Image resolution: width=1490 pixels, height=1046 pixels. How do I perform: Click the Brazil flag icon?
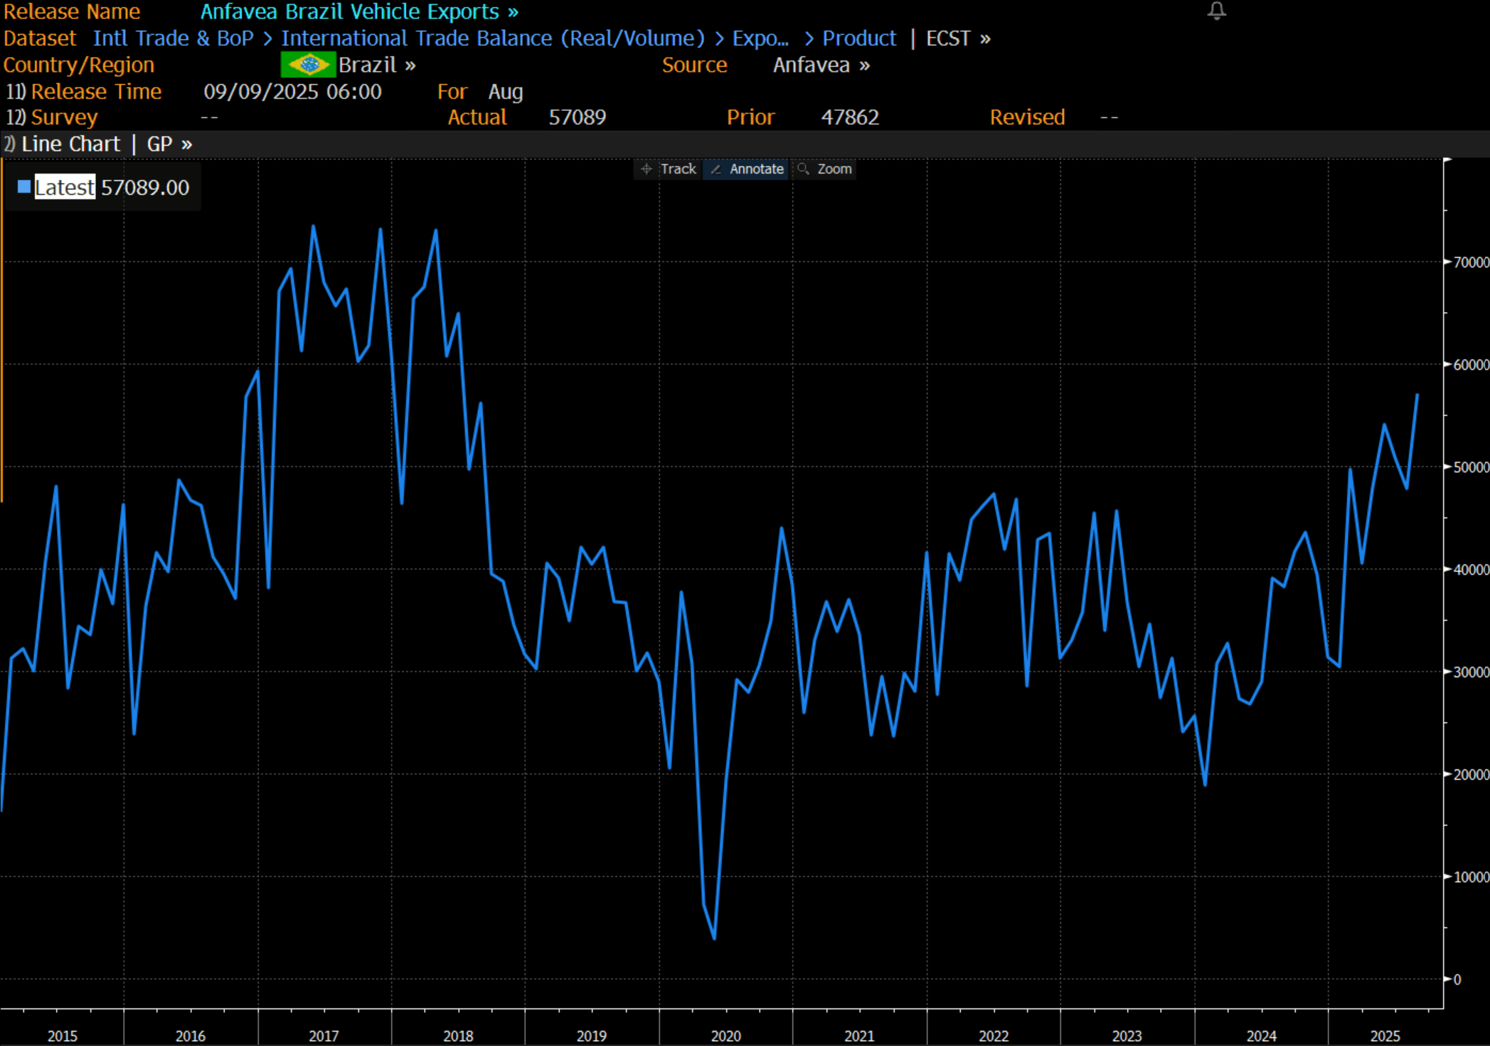tap(307, 65)
